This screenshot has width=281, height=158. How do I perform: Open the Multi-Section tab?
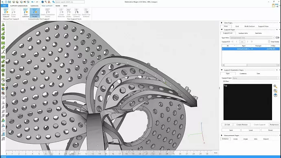click(250, 26)
